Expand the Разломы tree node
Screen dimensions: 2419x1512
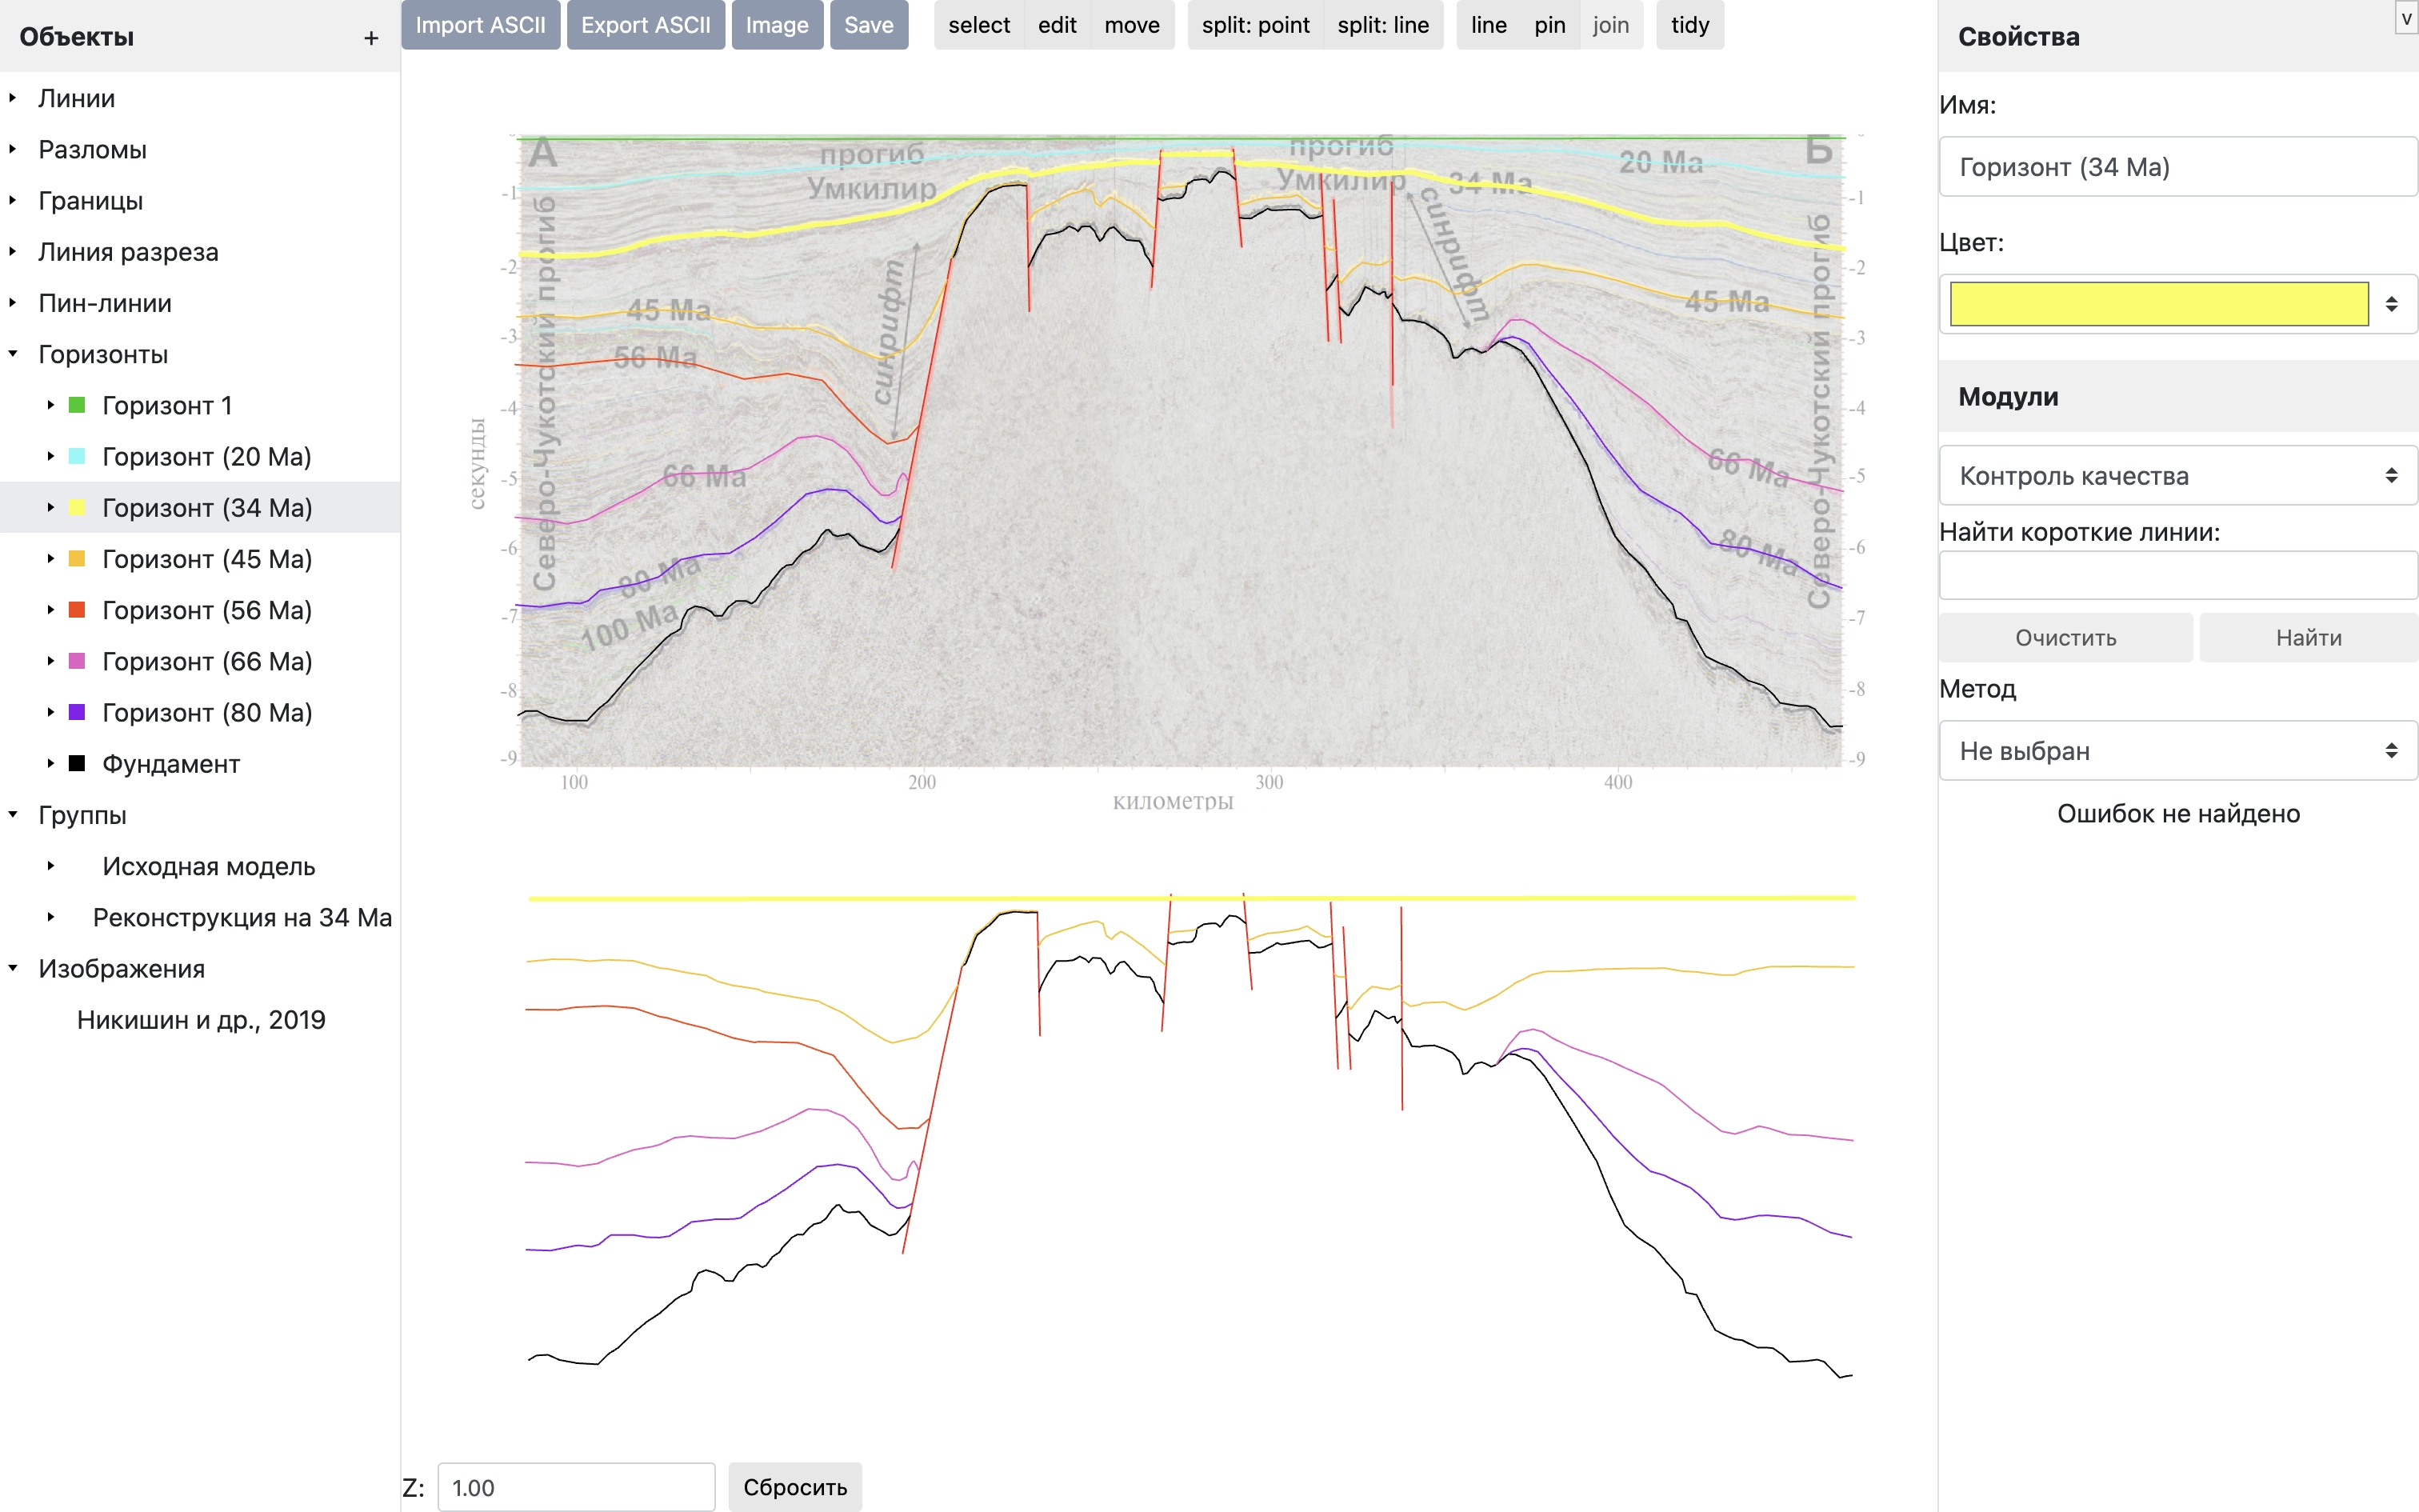click(13, 149)
